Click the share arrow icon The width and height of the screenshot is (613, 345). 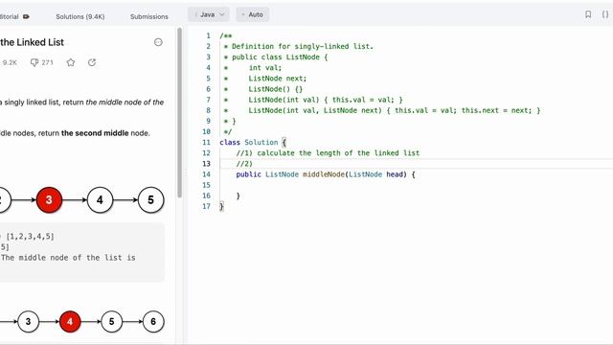(92, 62)
